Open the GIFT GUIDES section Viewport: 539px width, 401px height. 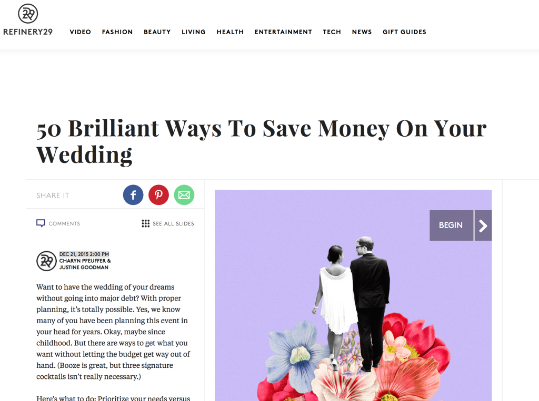point(404,32)
